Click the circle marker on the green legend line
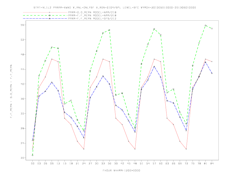231x178 pixels. [50, 15]
